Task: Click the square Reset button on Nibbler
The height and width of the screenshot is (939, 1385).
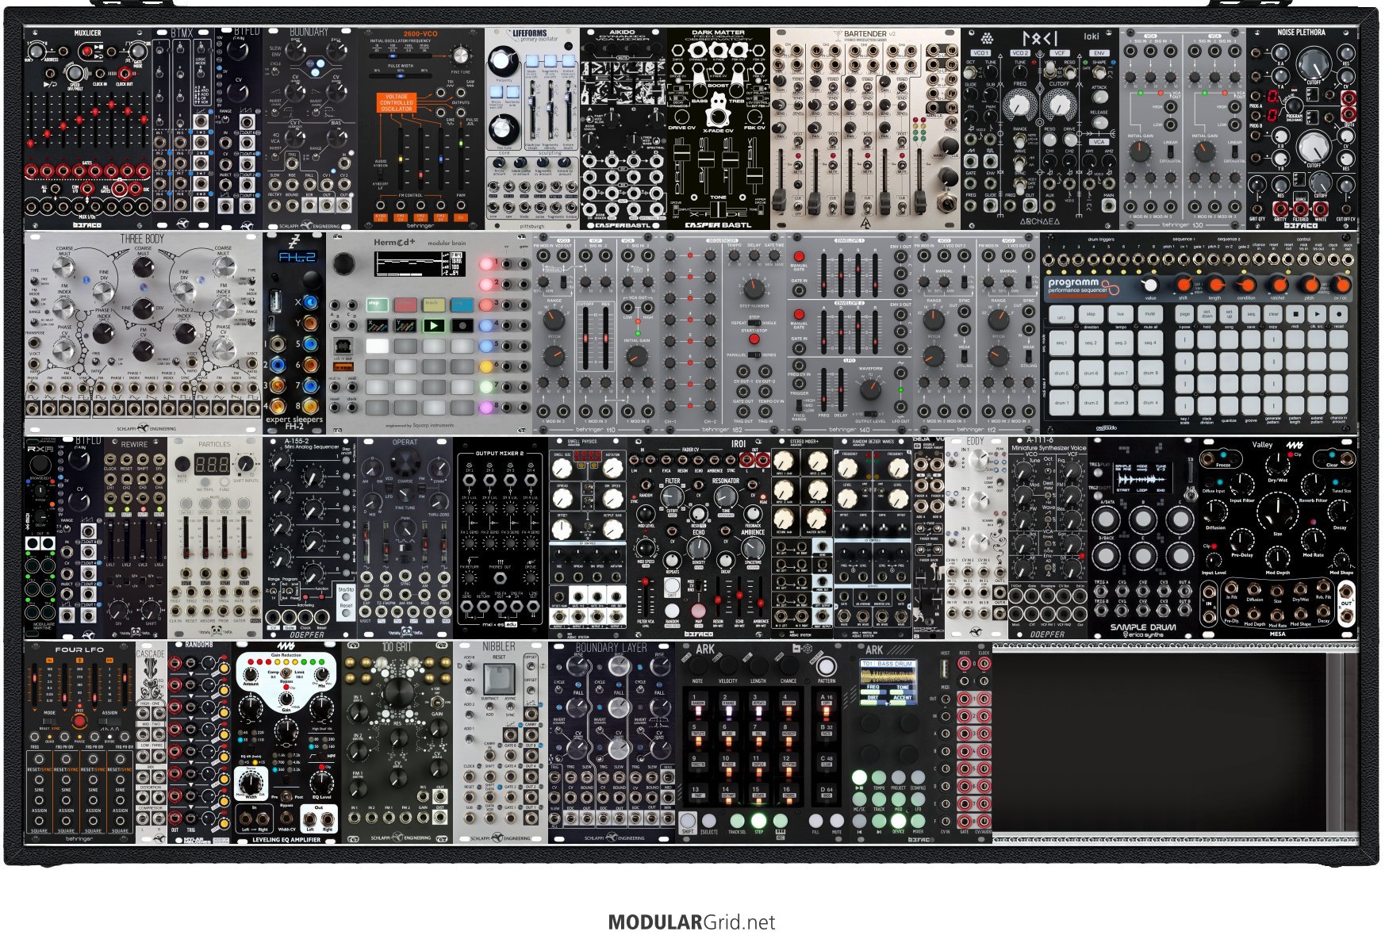Action: click(x=499, y=680)
